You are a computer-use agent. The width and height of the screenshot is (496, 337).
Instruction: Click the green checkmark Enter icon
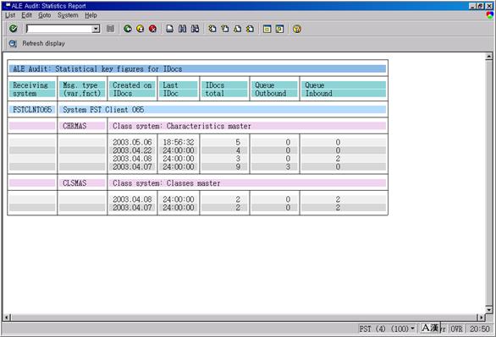tap(14, 29)
